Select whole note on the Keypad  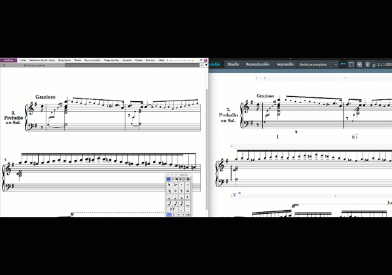pyautogui.click(x=181, y=197)
